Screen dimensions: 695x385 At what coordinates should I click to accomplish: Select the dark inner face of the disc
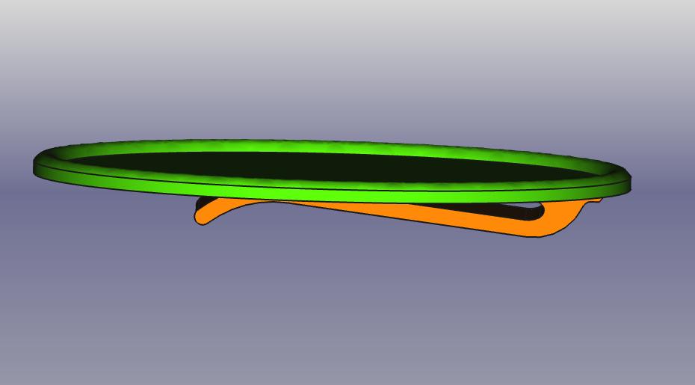click(x=333, y=167)
